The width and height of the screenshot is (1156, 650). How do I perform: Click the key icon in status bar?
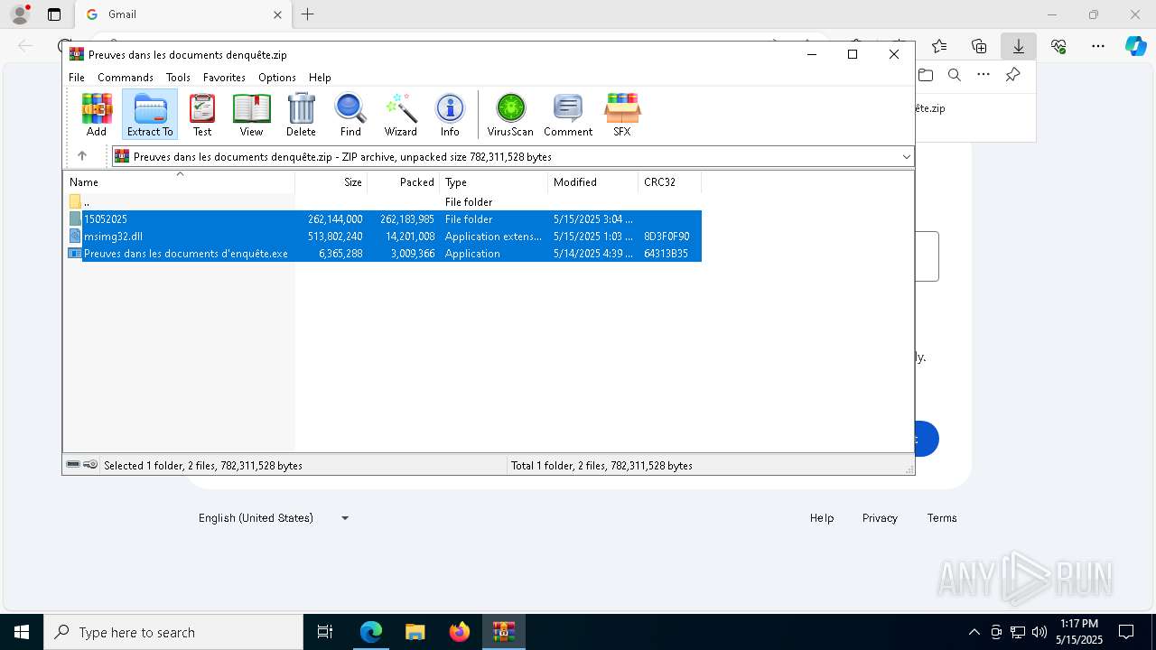pos(90,465)
